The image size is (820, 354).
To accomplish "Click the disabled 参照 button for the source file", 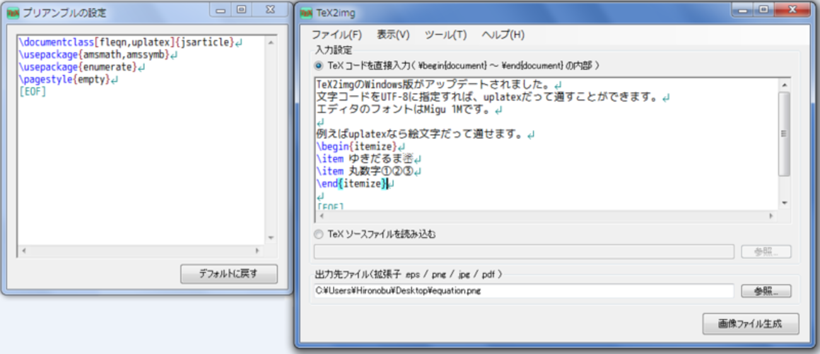I will (x=766, y=252).
